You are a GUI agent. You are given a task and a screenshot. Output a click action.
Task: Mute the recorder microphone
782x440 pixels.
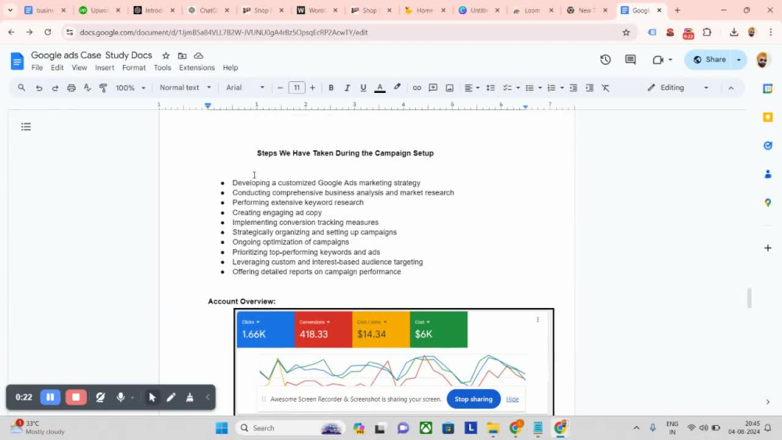point(120,397)
